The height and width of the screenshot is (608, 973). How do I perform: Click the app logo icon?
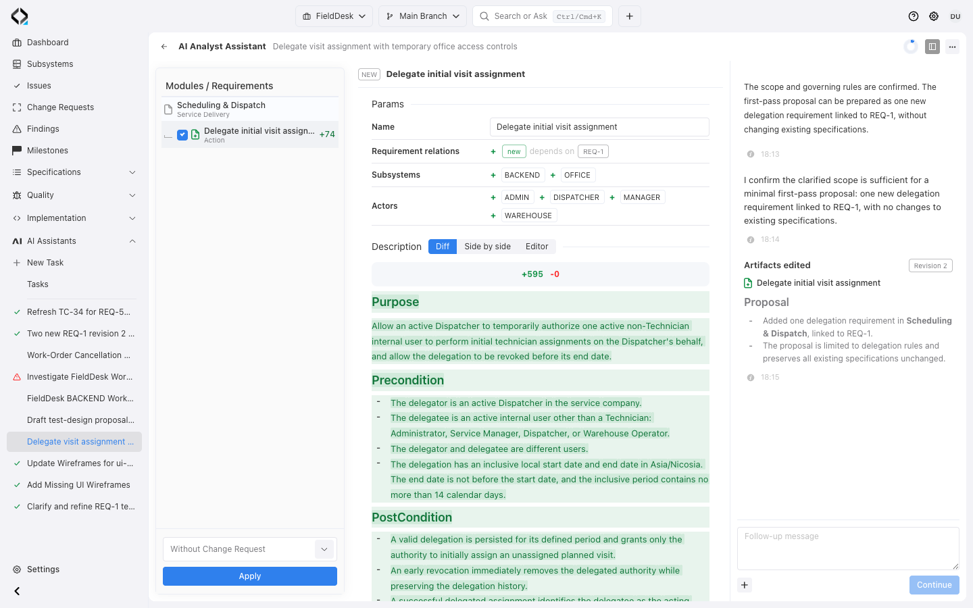coord(20,16)
